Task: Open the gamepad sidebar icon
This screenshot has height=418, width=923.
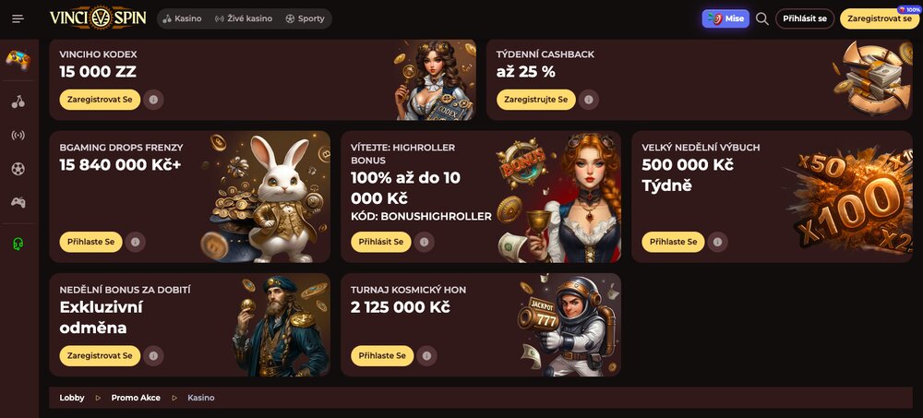Action: 18,202
